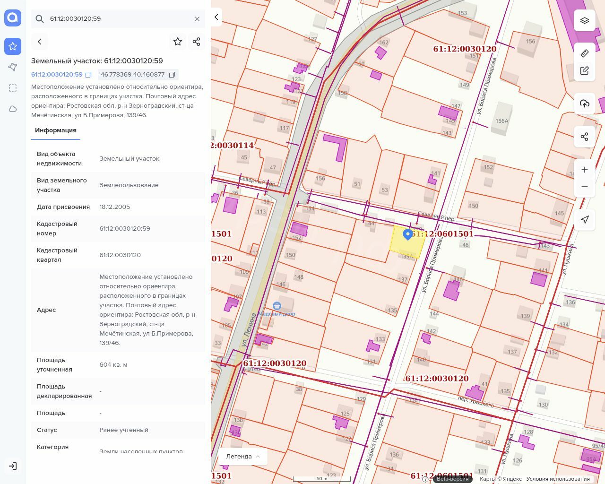Share the map using right toolbar icon
605x484 pixels.
[x=585, y=137]
